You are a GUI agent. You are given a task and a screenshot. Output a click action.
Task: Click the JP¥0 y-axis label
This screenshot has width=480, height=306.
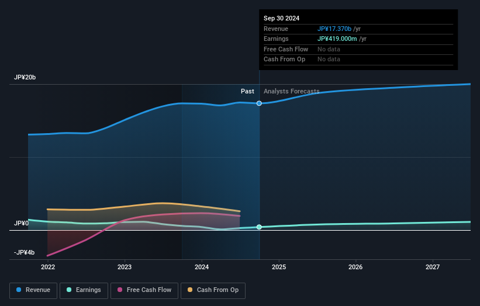pyautogui.click(x=22, y=224)
